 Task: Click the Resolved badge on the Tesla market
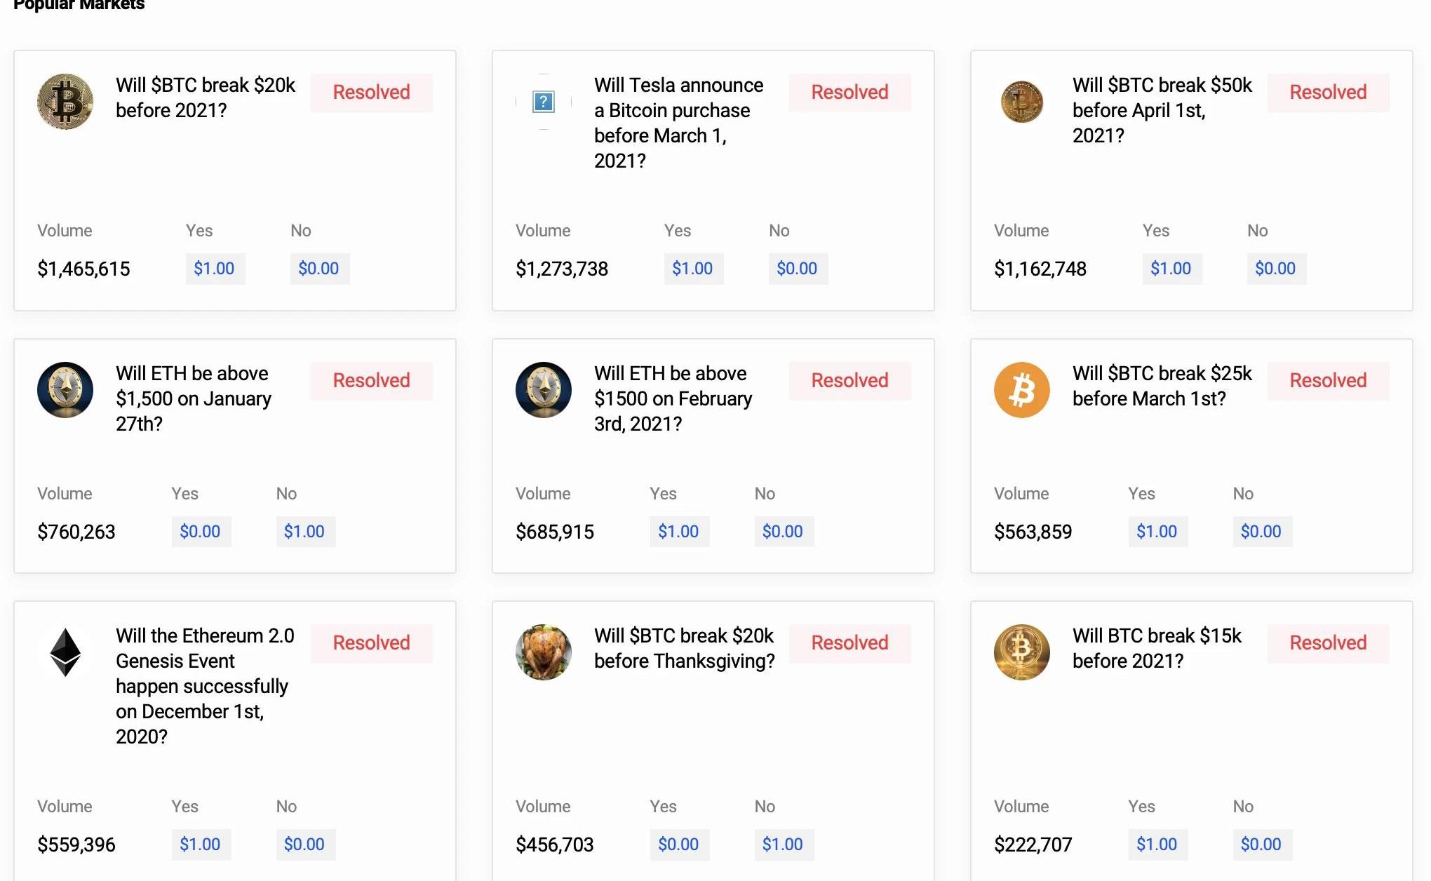click(x=849, y=92)
